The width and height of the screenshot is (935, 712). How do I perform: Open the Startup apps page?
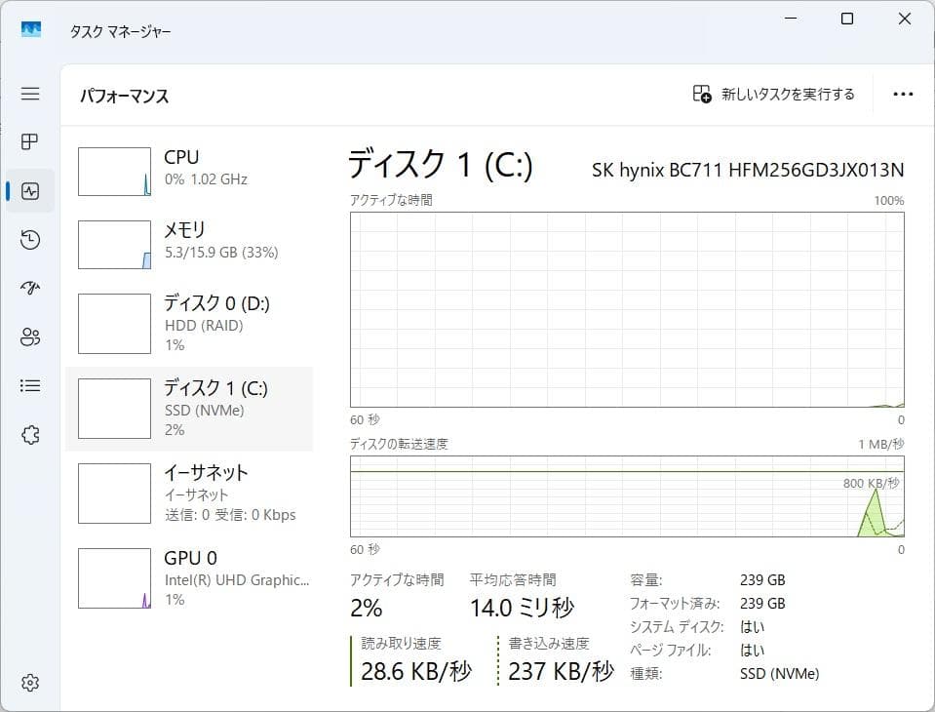click(x=29, y=288)
